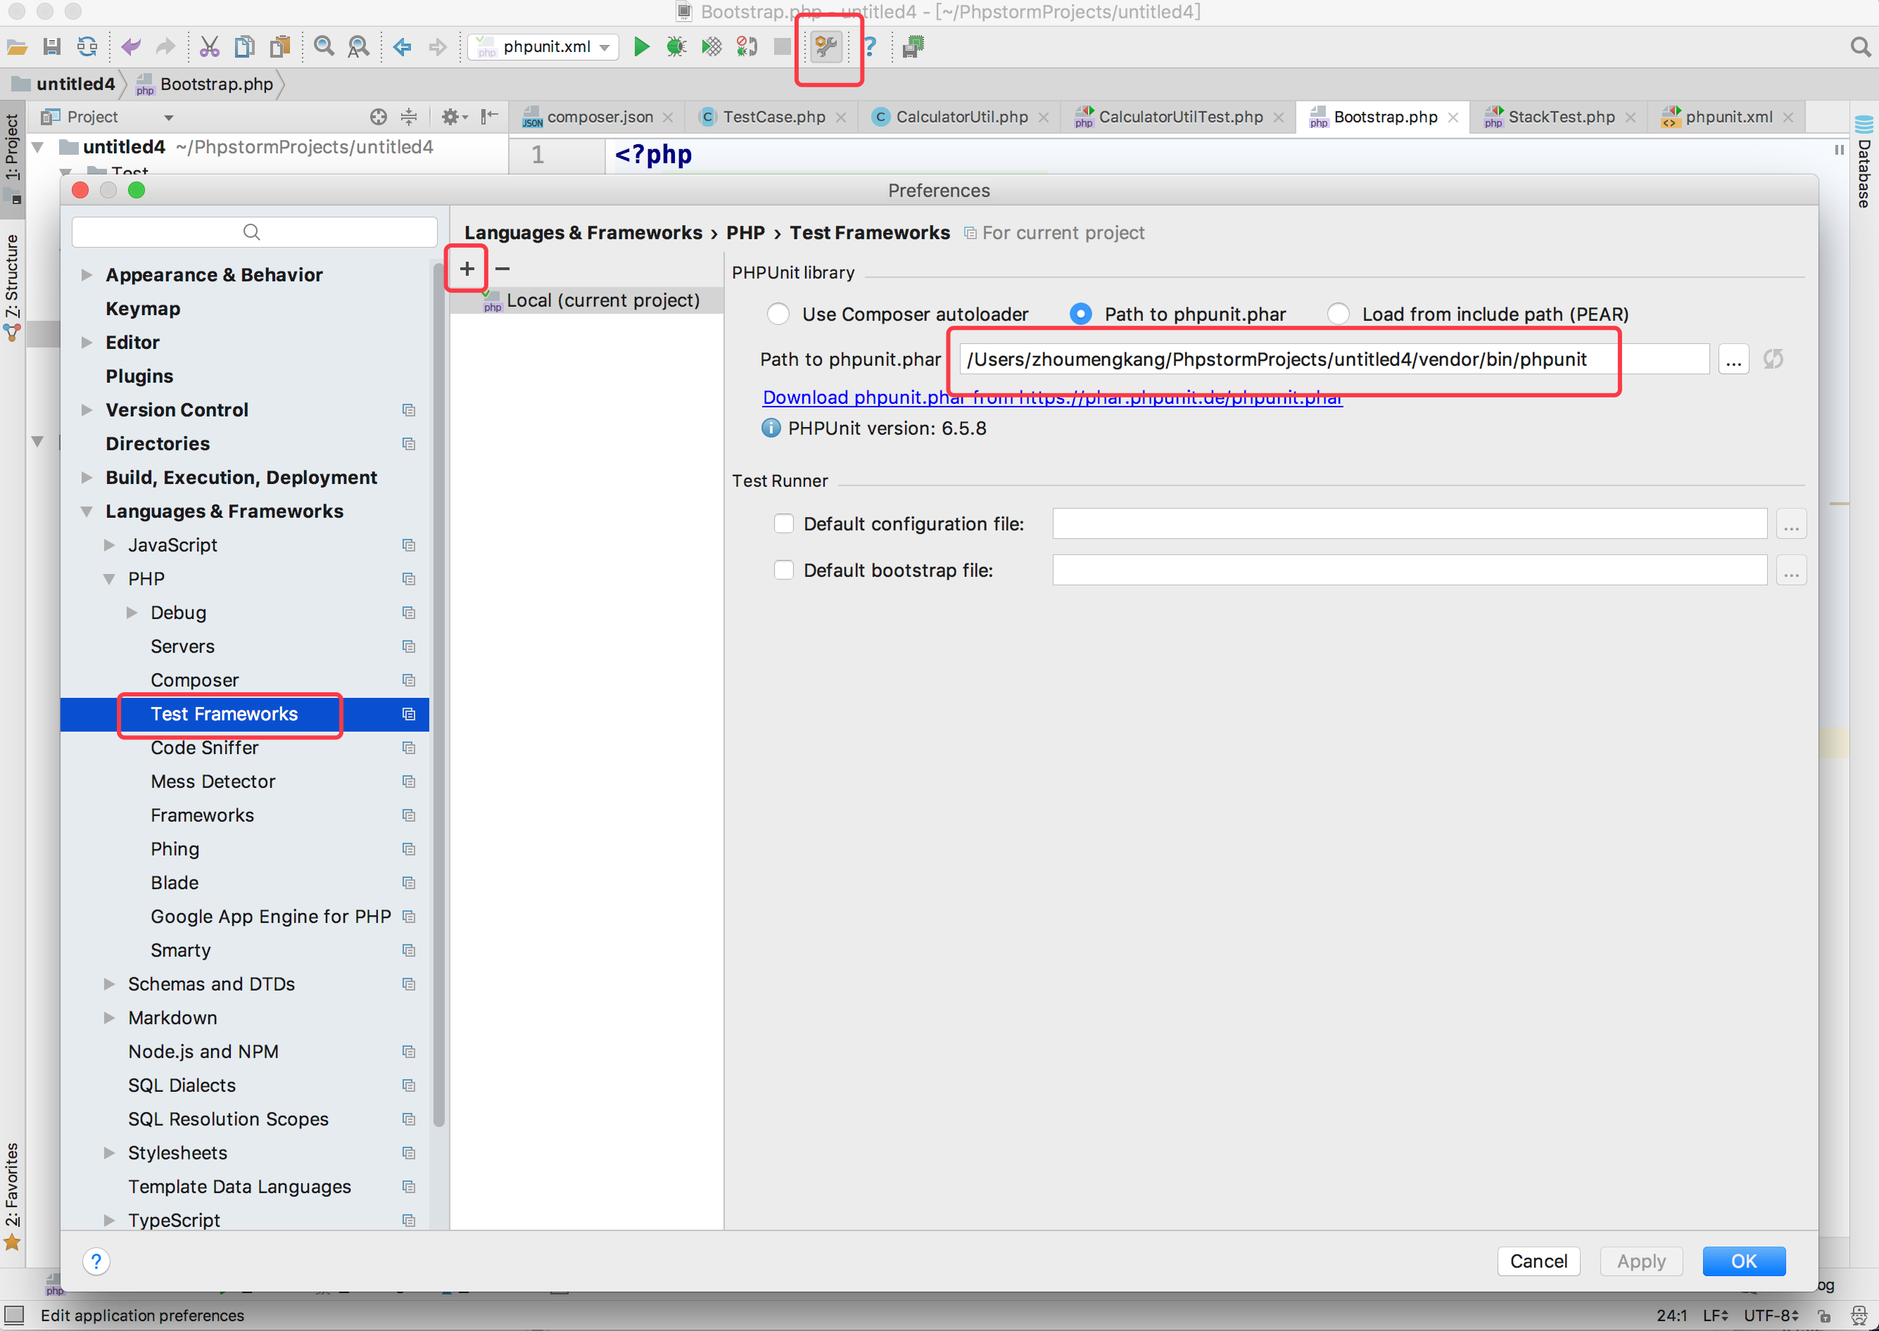Collapse the PHP settings node
The width and height of the screenshot is (1879, 1331).
(x=109, y=580)
